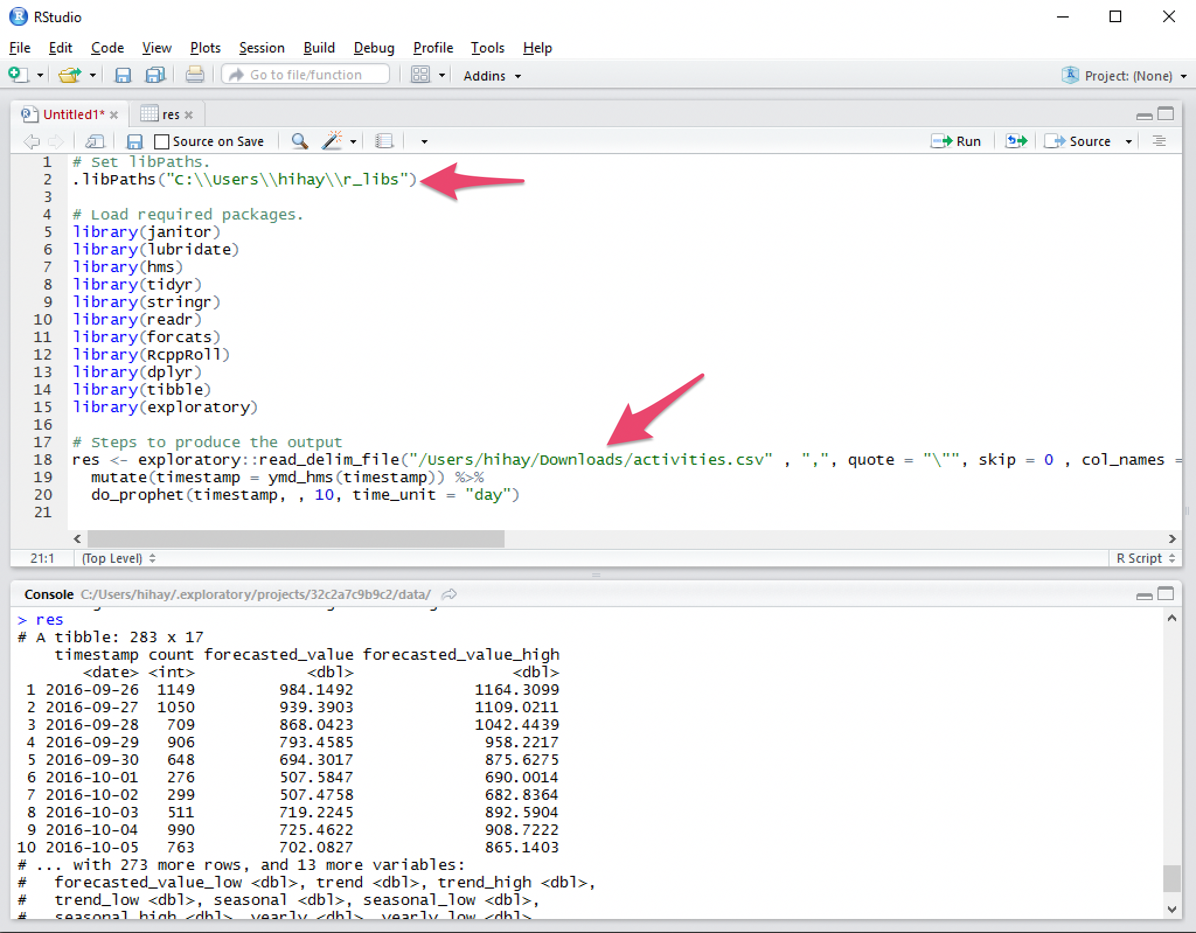The height and width of the screenshot is (933, 1196).
Task: Open the Build menu
Action: 319,48
